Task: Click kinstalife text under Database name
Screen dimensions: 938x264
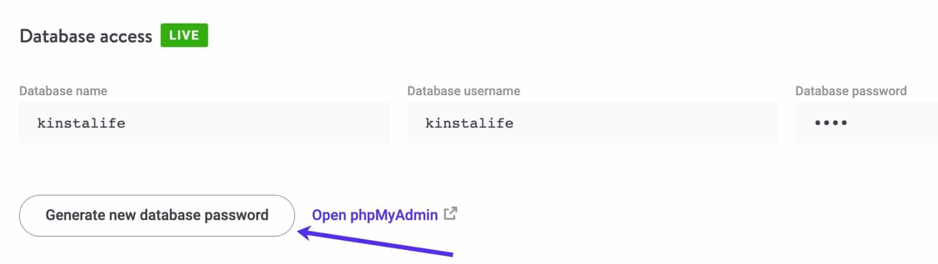Action: coord(81,123)
